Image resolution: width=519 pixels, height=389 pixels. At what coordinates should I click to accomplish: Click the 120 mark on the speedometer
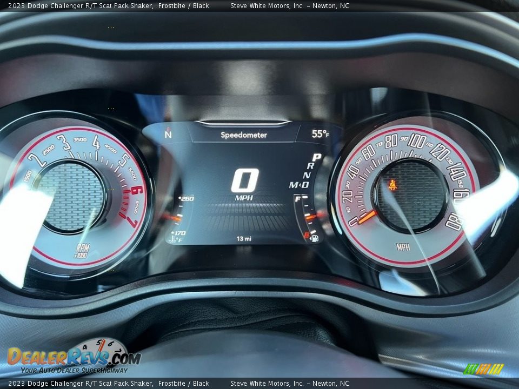[441, 152]
